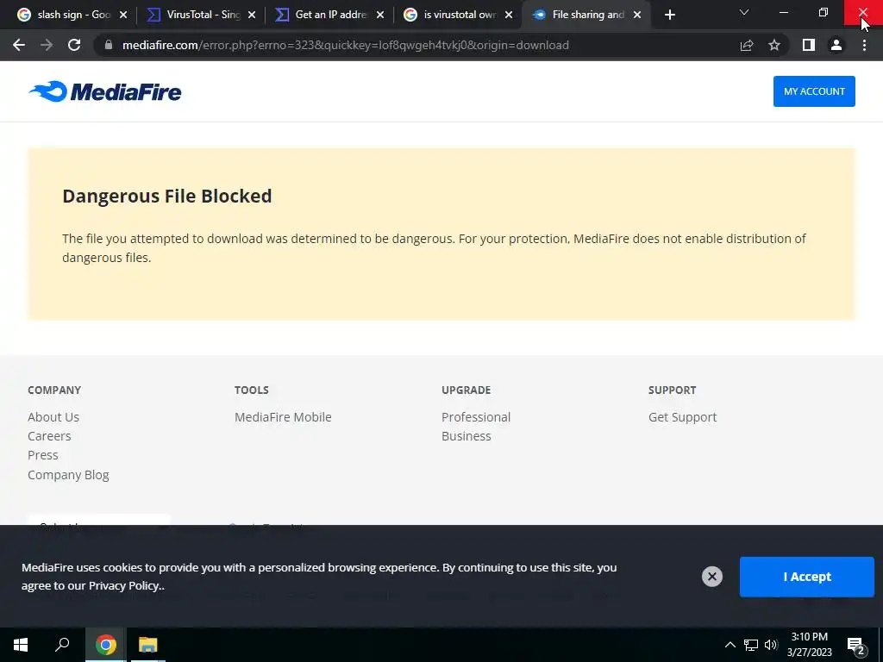The image size is (883, 662).
Task: Close the 'VirusTotal' tab
Action: 252,15
